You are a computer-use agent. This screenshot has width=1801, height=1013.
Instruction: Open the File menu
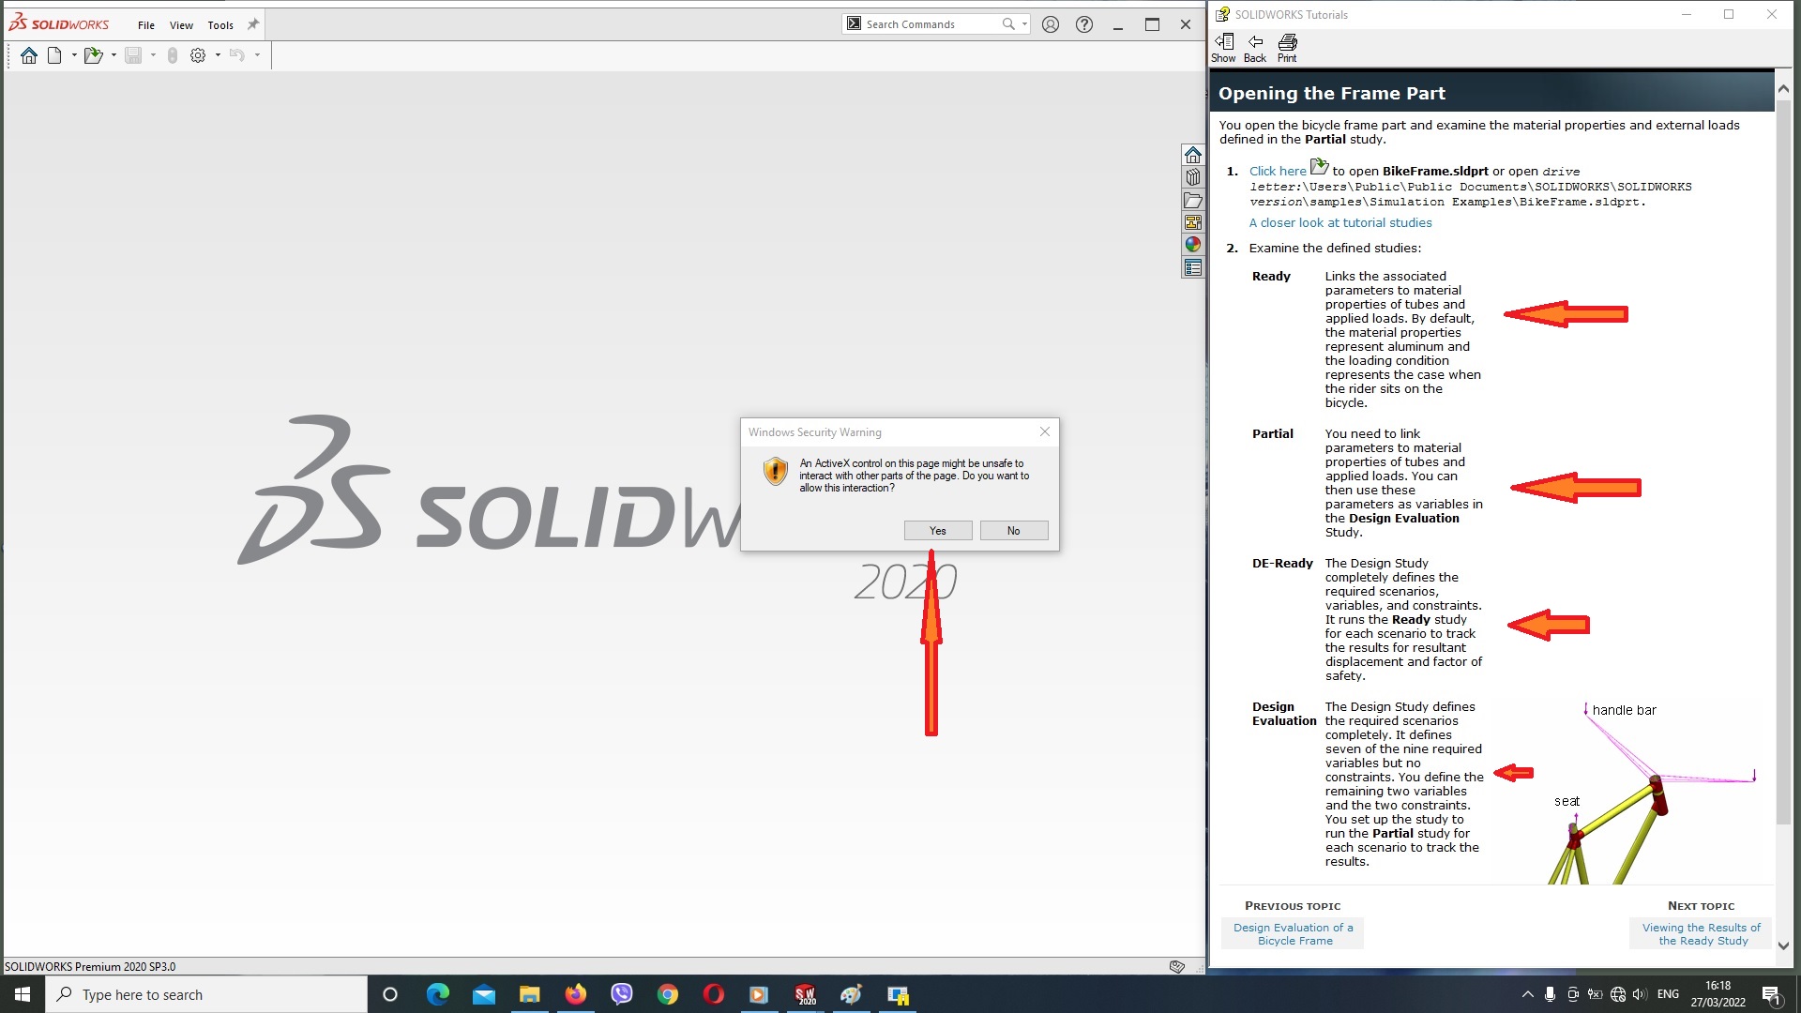pyautogui.click(x=146, y=24)
